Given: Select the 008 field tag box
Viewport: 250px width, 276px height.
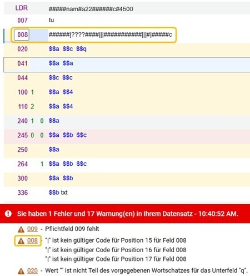Looking at the screenshot, I should pyautogui.click(x=22, y=34).
